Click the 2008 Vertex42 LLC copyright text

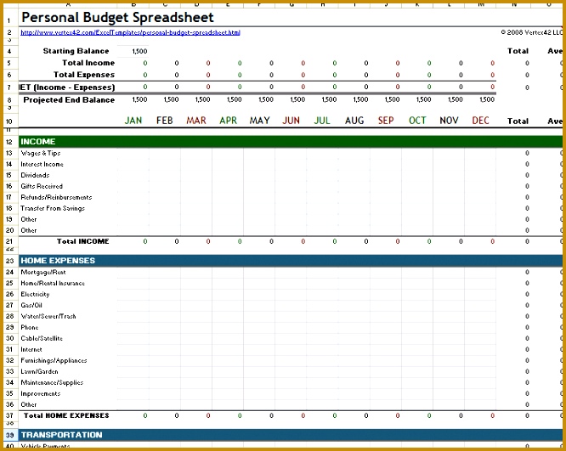531,32
